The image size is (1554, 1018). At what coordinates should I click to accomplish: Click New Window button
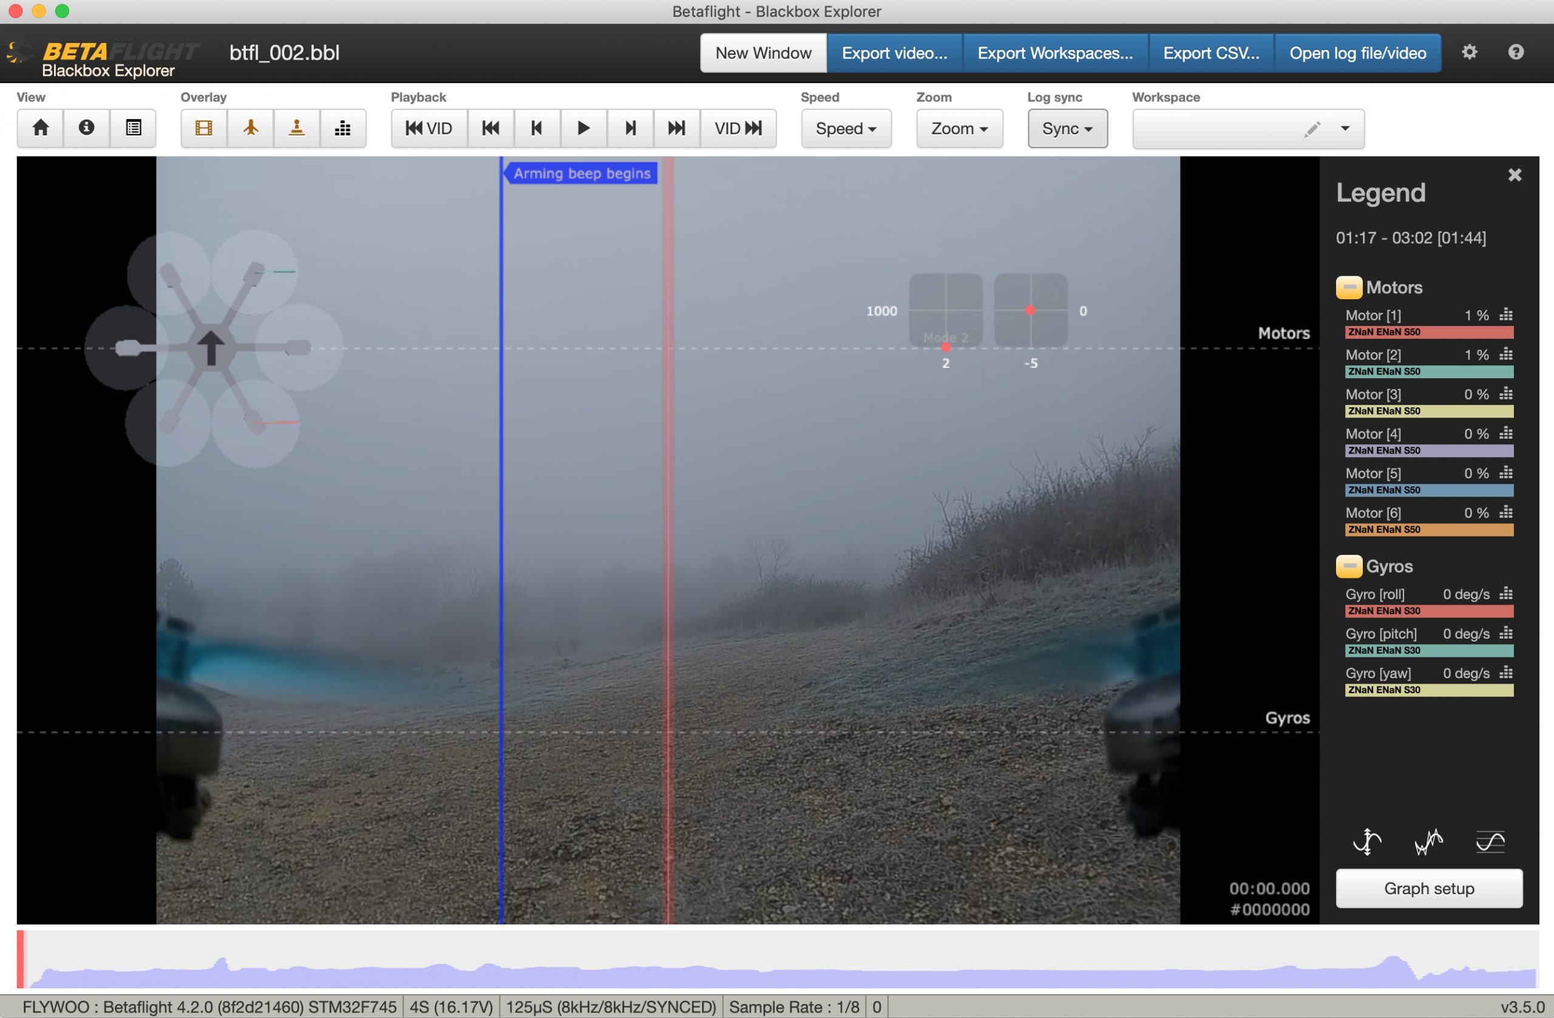[x=763, y=53]
